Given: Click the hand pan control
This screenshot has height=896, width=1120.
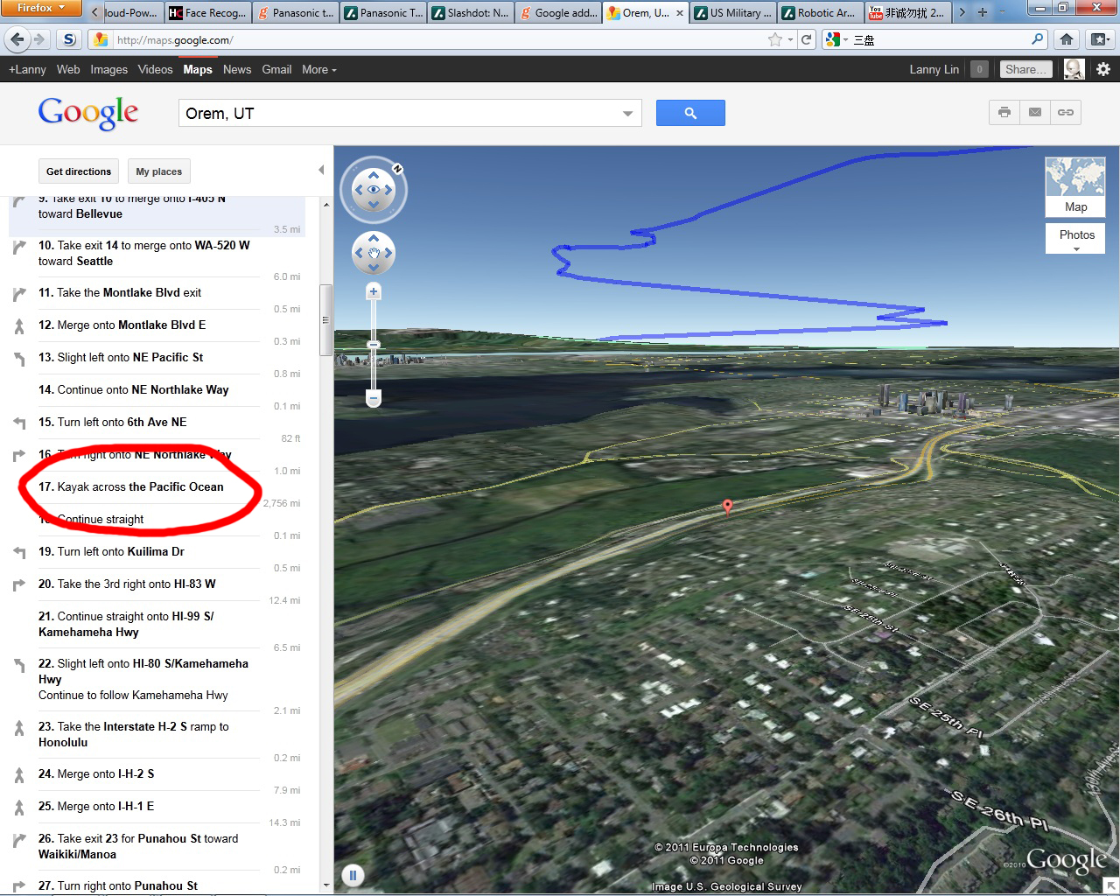Looking at the screenshot, I should pyautogui.click(x=374, y=254).
